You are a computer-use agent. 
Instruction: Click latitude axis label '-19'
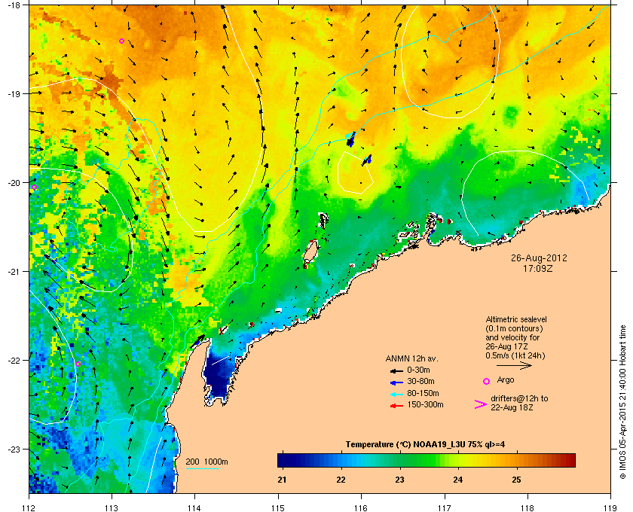click(14, 94)
